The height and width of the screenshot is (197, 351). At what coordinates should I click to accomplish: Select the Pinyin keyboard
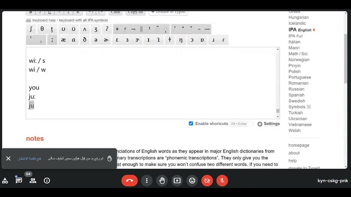(295, 66)
